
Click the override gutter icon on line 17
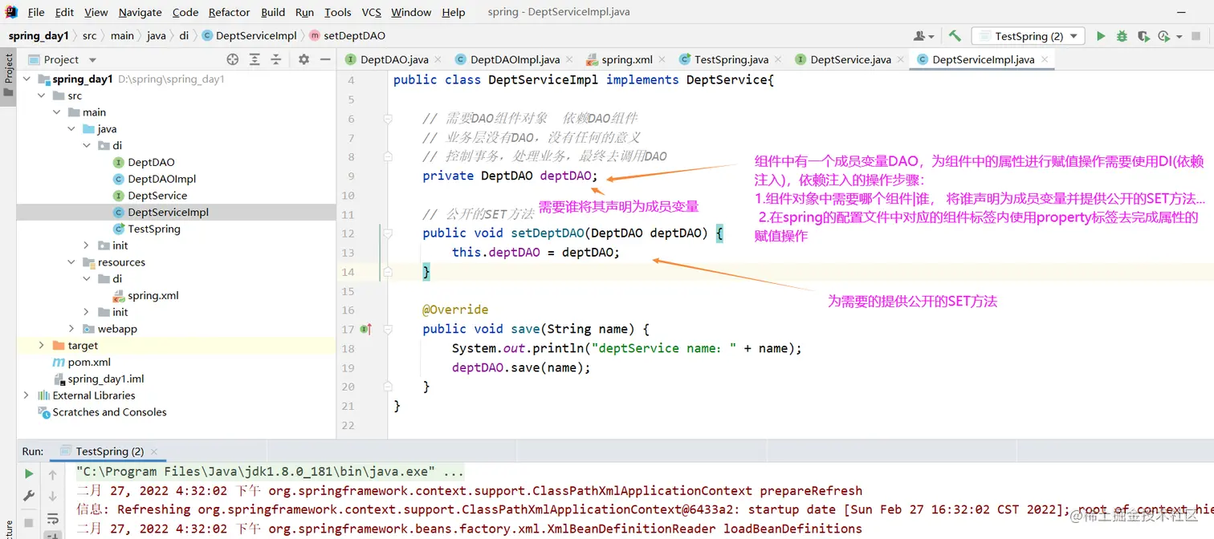click(367, 329)
